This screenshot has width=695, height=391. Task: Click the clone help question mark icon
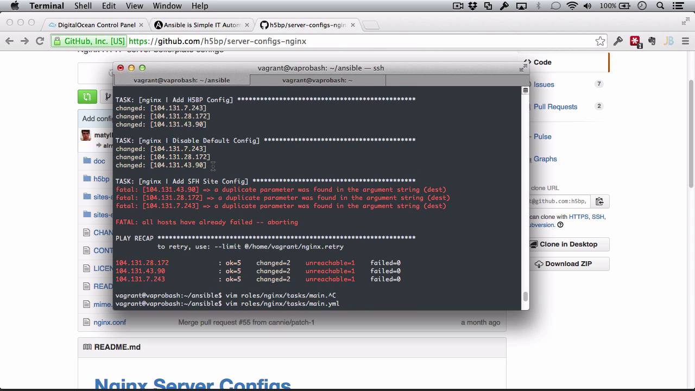click(x=560, y=225)
